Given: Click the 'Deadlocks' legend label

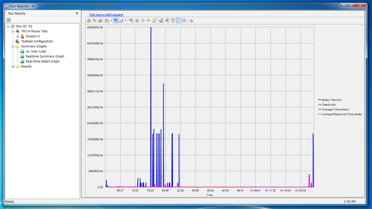Looking at the screenshot, I should click(x=329, y=105).
